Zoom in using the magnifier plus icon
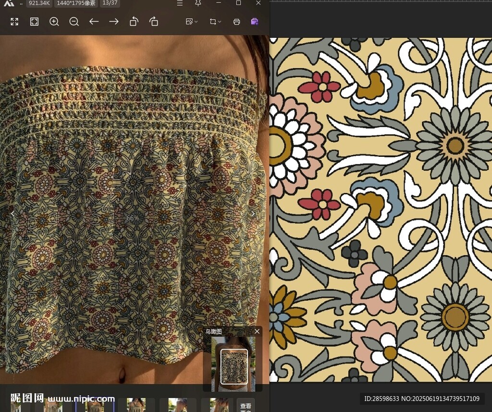The image size is (492, 412). 54,22
